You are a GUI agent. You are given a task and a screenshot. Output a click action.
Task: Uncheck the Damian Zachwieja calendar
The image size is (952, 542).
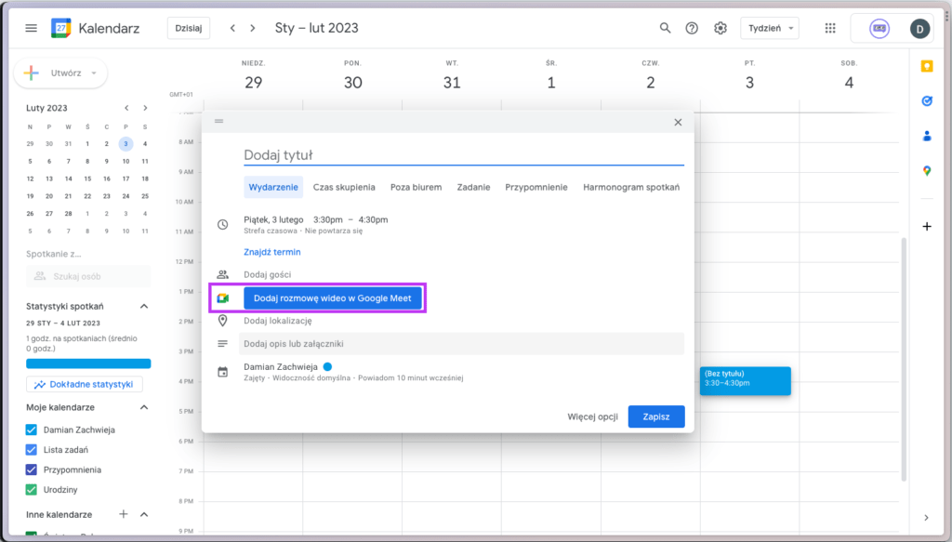coord(32,430)
